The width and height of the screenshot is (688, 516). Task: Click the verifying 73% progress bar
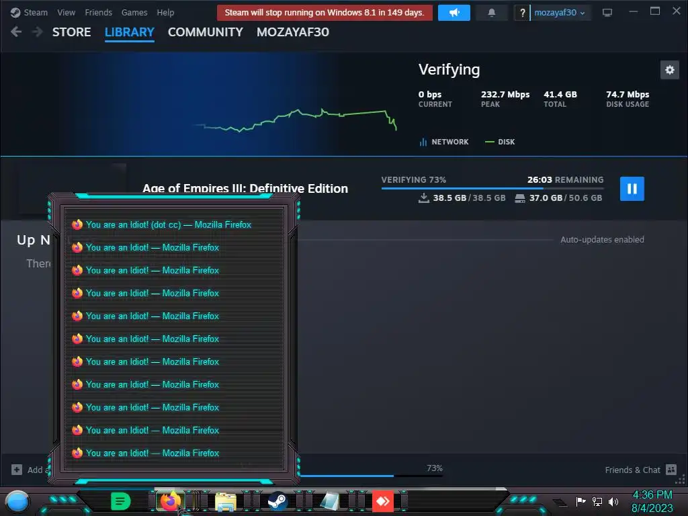[492, 188]
